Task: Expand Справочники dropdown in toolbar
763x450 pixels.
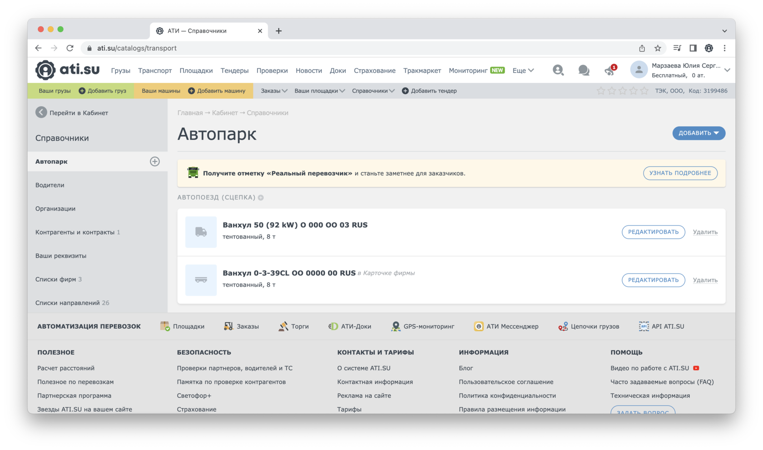Action: click(373, 91)
